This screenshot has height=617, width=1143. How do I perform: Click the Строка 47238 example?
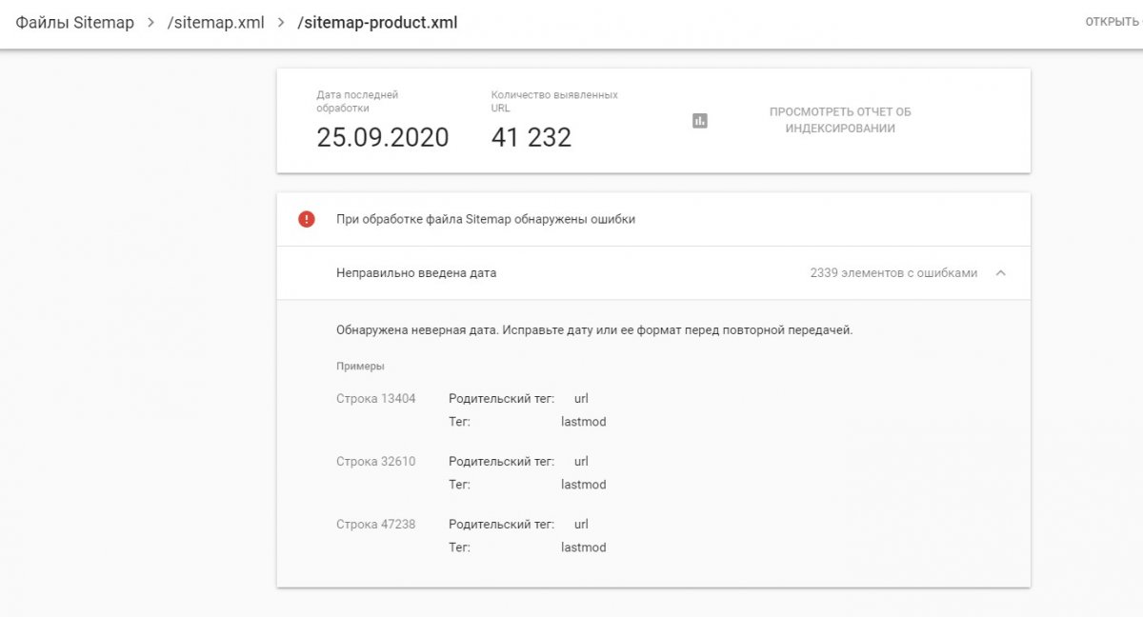[376, 524]
